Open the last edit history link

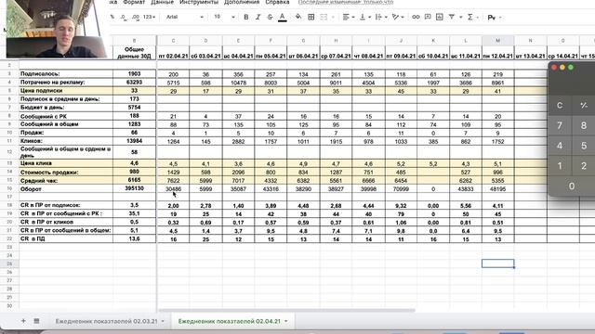click(346, 2)
